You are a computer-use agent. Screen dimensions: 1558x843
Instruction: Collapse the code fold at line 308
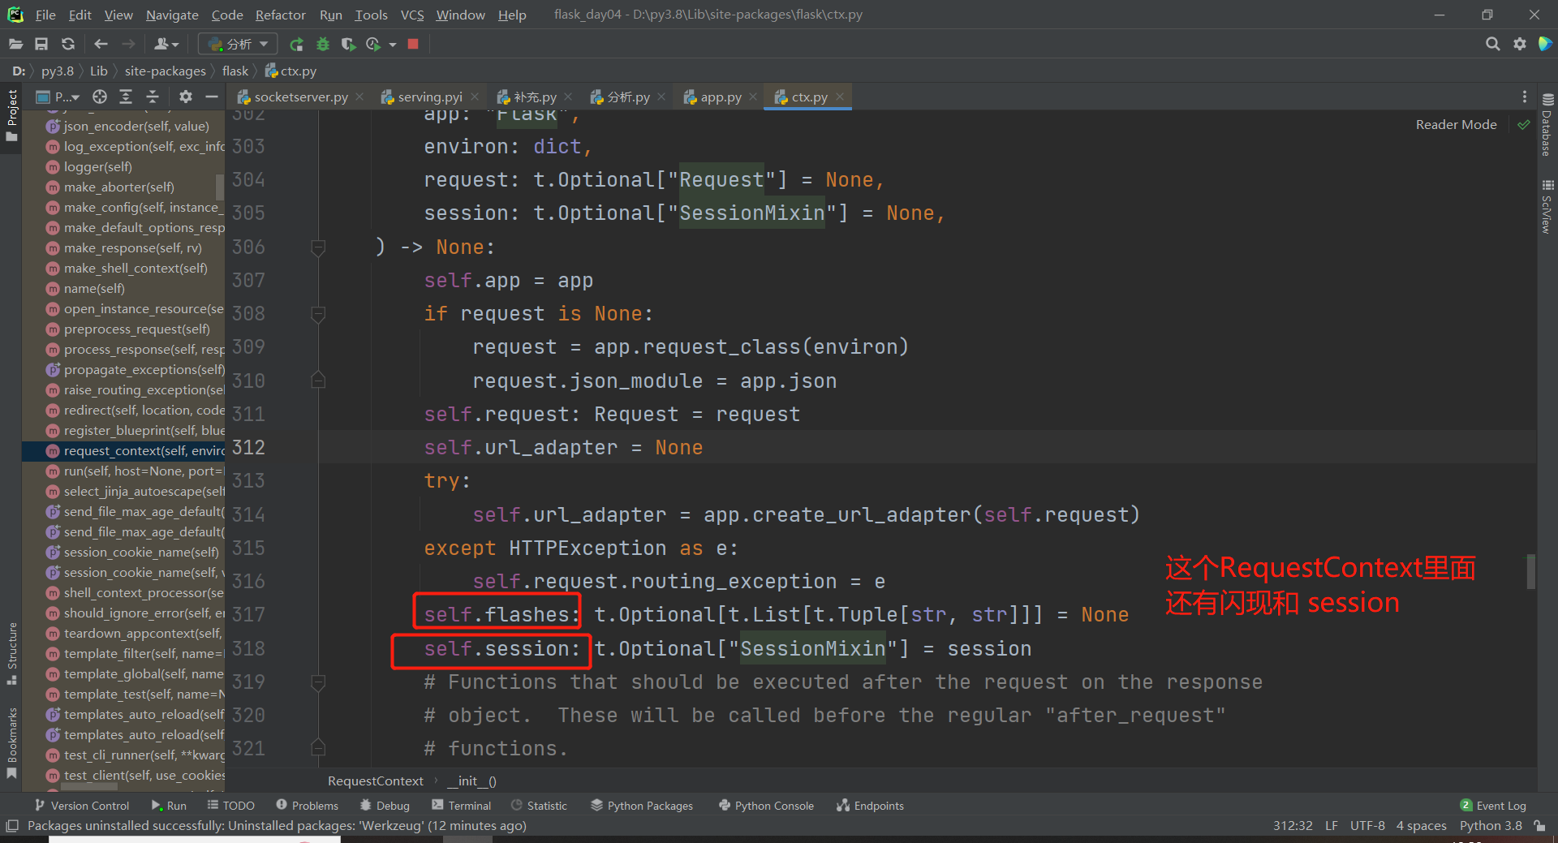point(318,314)
